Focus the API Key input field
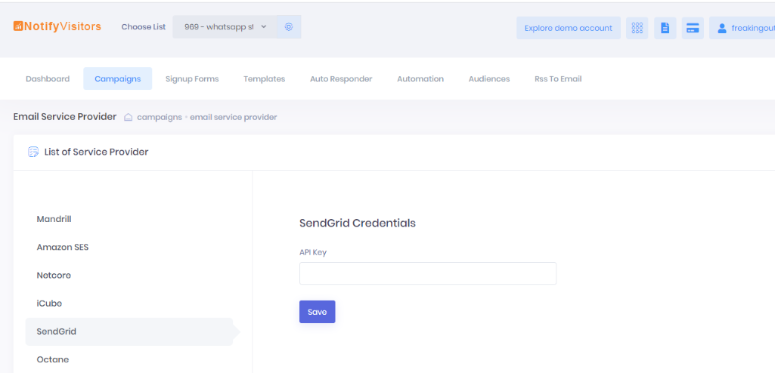Screen dimensions: 775x373 [428, 273]
